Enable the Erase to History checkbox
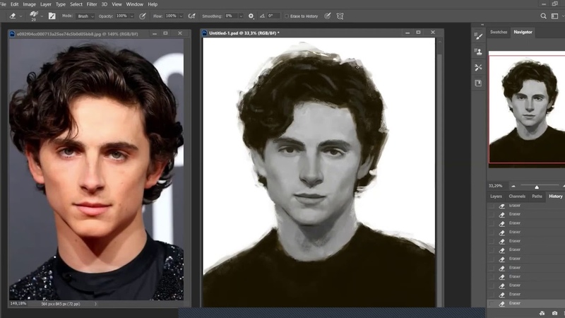This screenshot has width=565, height=318. (287, 15)
